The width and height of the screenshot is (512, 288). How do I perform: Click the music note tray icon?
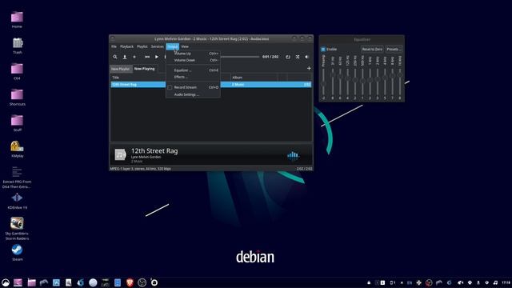click(x=495, y=282)
